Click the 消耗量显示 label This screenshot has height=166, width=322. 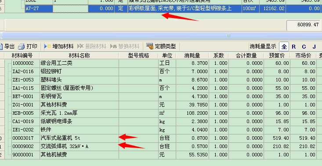[x=263, y=47]
